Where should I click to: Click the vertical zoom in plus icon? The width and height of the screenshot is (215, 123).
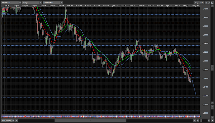(x=212, y=106)
